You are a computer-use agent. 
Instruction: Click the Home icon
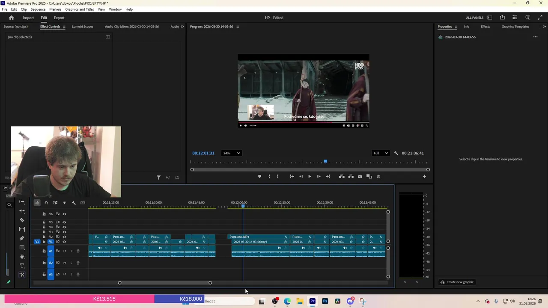click(12, 18)
